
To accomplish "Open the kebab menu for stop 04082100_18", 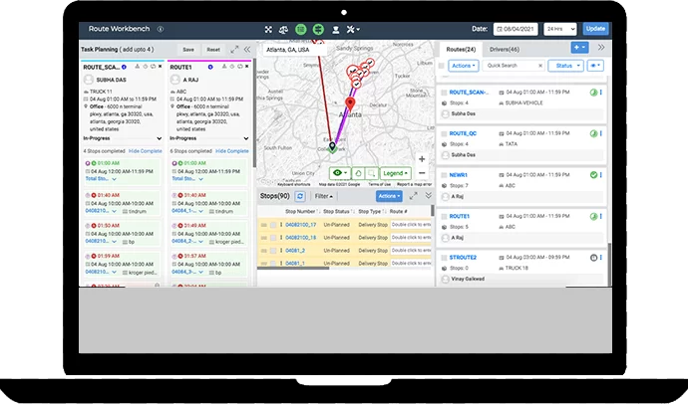I will [x=281, y=238].
